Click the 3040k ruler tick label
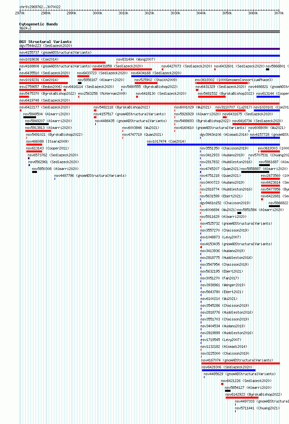 click(x=201, y=13)
